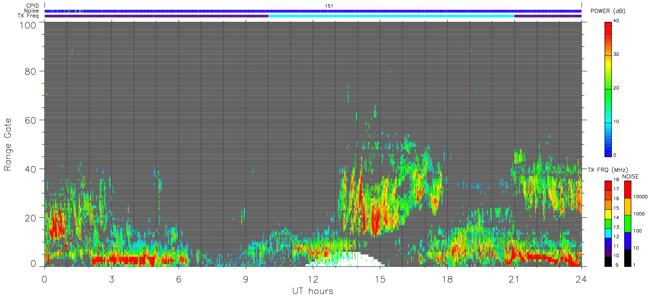Click x-axis tick label '18'
Viewport: 654px width, 302px height.
pyautogui.click(x=447, y=279)
